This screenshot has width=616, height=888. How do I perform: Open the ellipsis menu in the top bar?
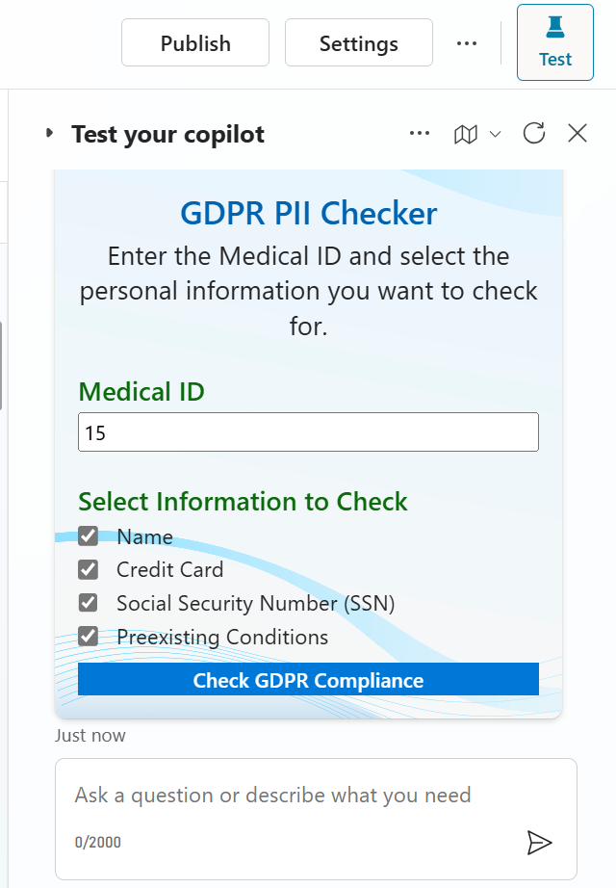(x=467, y=42)
